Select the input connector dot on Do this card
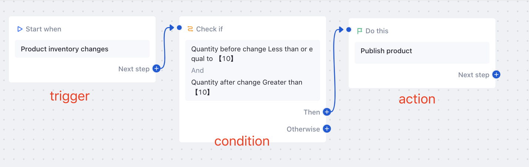529x167 pixels. pyautogui.click(x=349, y=30)
